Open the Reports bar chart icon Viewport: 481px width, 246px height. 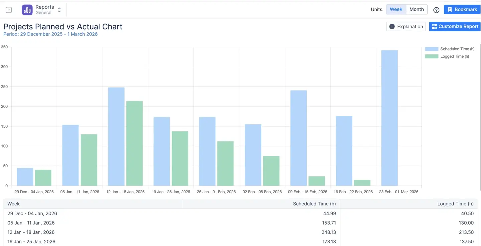pos(27,9)
